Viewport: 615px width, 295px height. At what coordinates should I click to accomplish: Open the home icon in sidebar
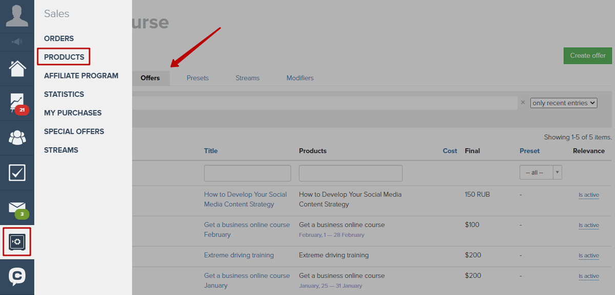click(17, 68)
